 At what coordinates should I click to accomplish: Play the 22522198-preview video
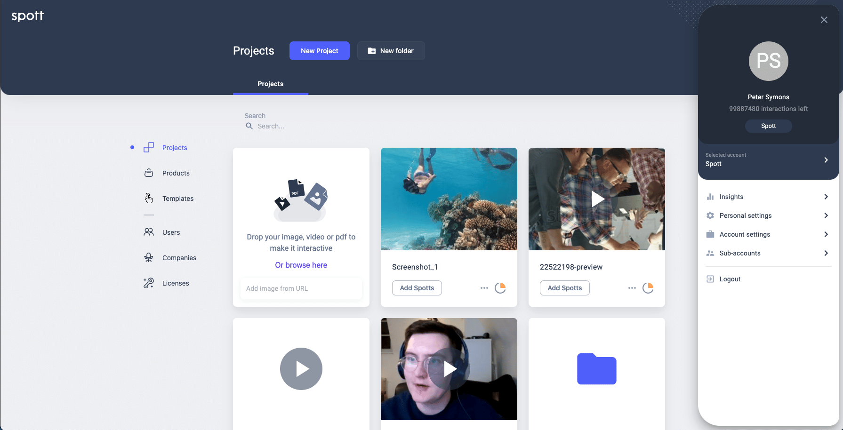click(x=598, y=199)
